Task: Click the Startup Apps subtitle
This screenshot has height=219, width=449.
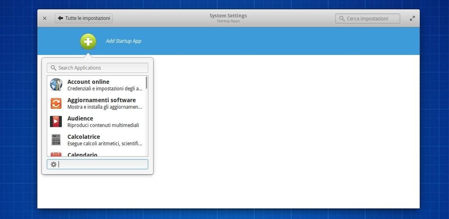Action: (228, 21)
